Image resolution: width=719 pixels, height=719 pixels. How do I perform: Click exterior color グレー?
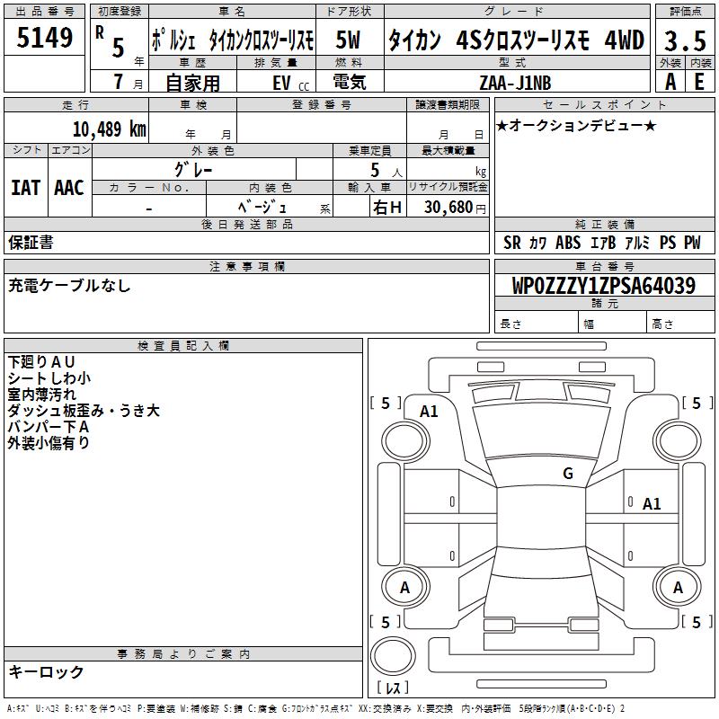coord(193,170)
